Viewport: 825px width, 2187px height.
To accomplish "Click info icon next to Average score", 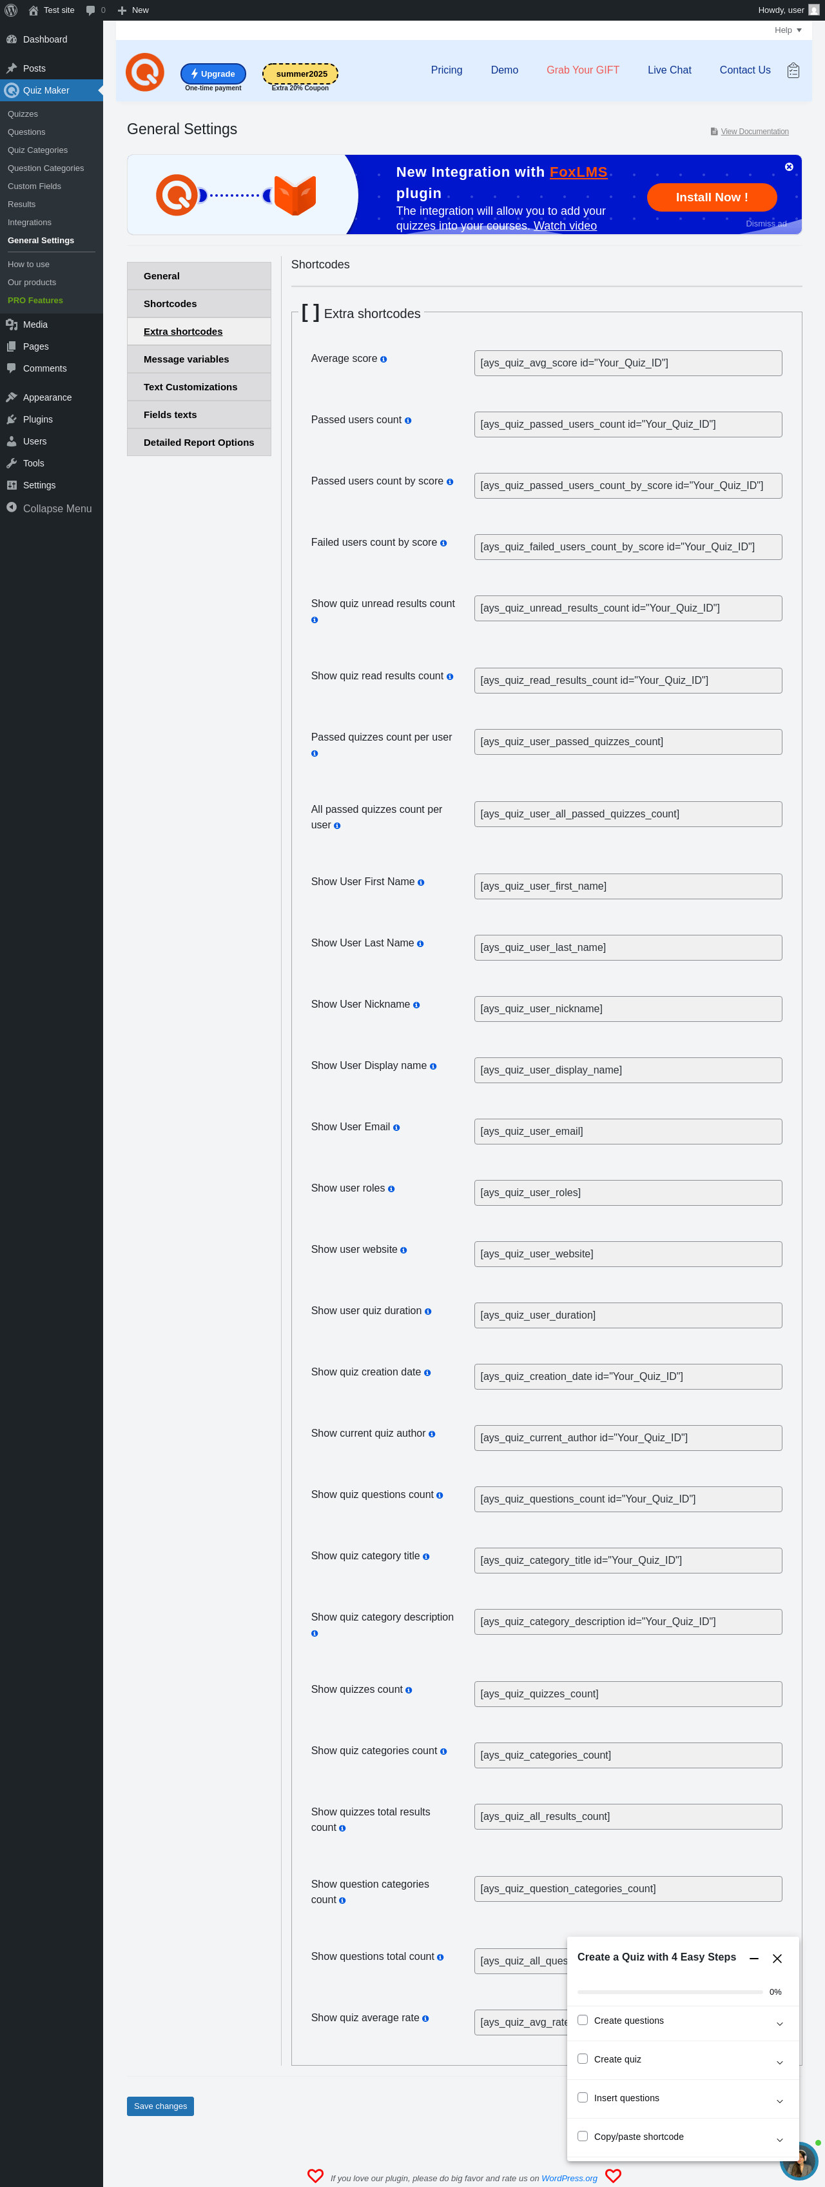I will (383, 360).
